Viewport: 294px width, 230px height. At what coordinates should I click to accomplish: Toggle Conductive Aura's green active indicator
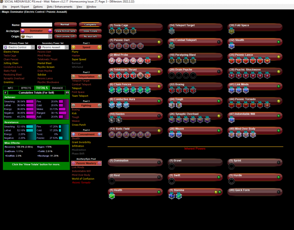159,101
